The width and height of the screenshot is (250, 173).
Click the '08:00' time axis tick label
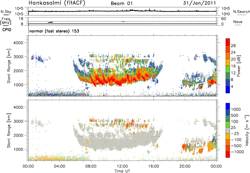91,166
